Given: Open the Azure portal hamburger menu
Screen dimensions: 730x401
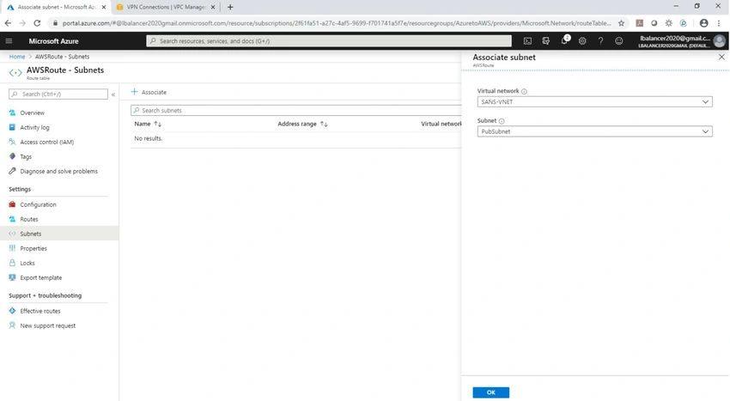Looking at the screenshot, I should [9, 41].
